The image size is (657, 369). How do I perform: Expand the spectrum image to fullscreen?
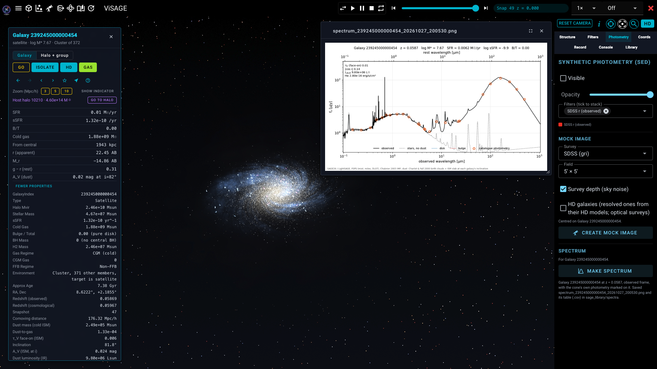point(531,31)
